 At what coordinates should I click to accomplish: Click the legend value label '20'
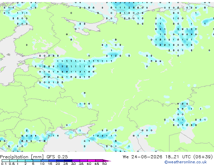click(58, 164)
